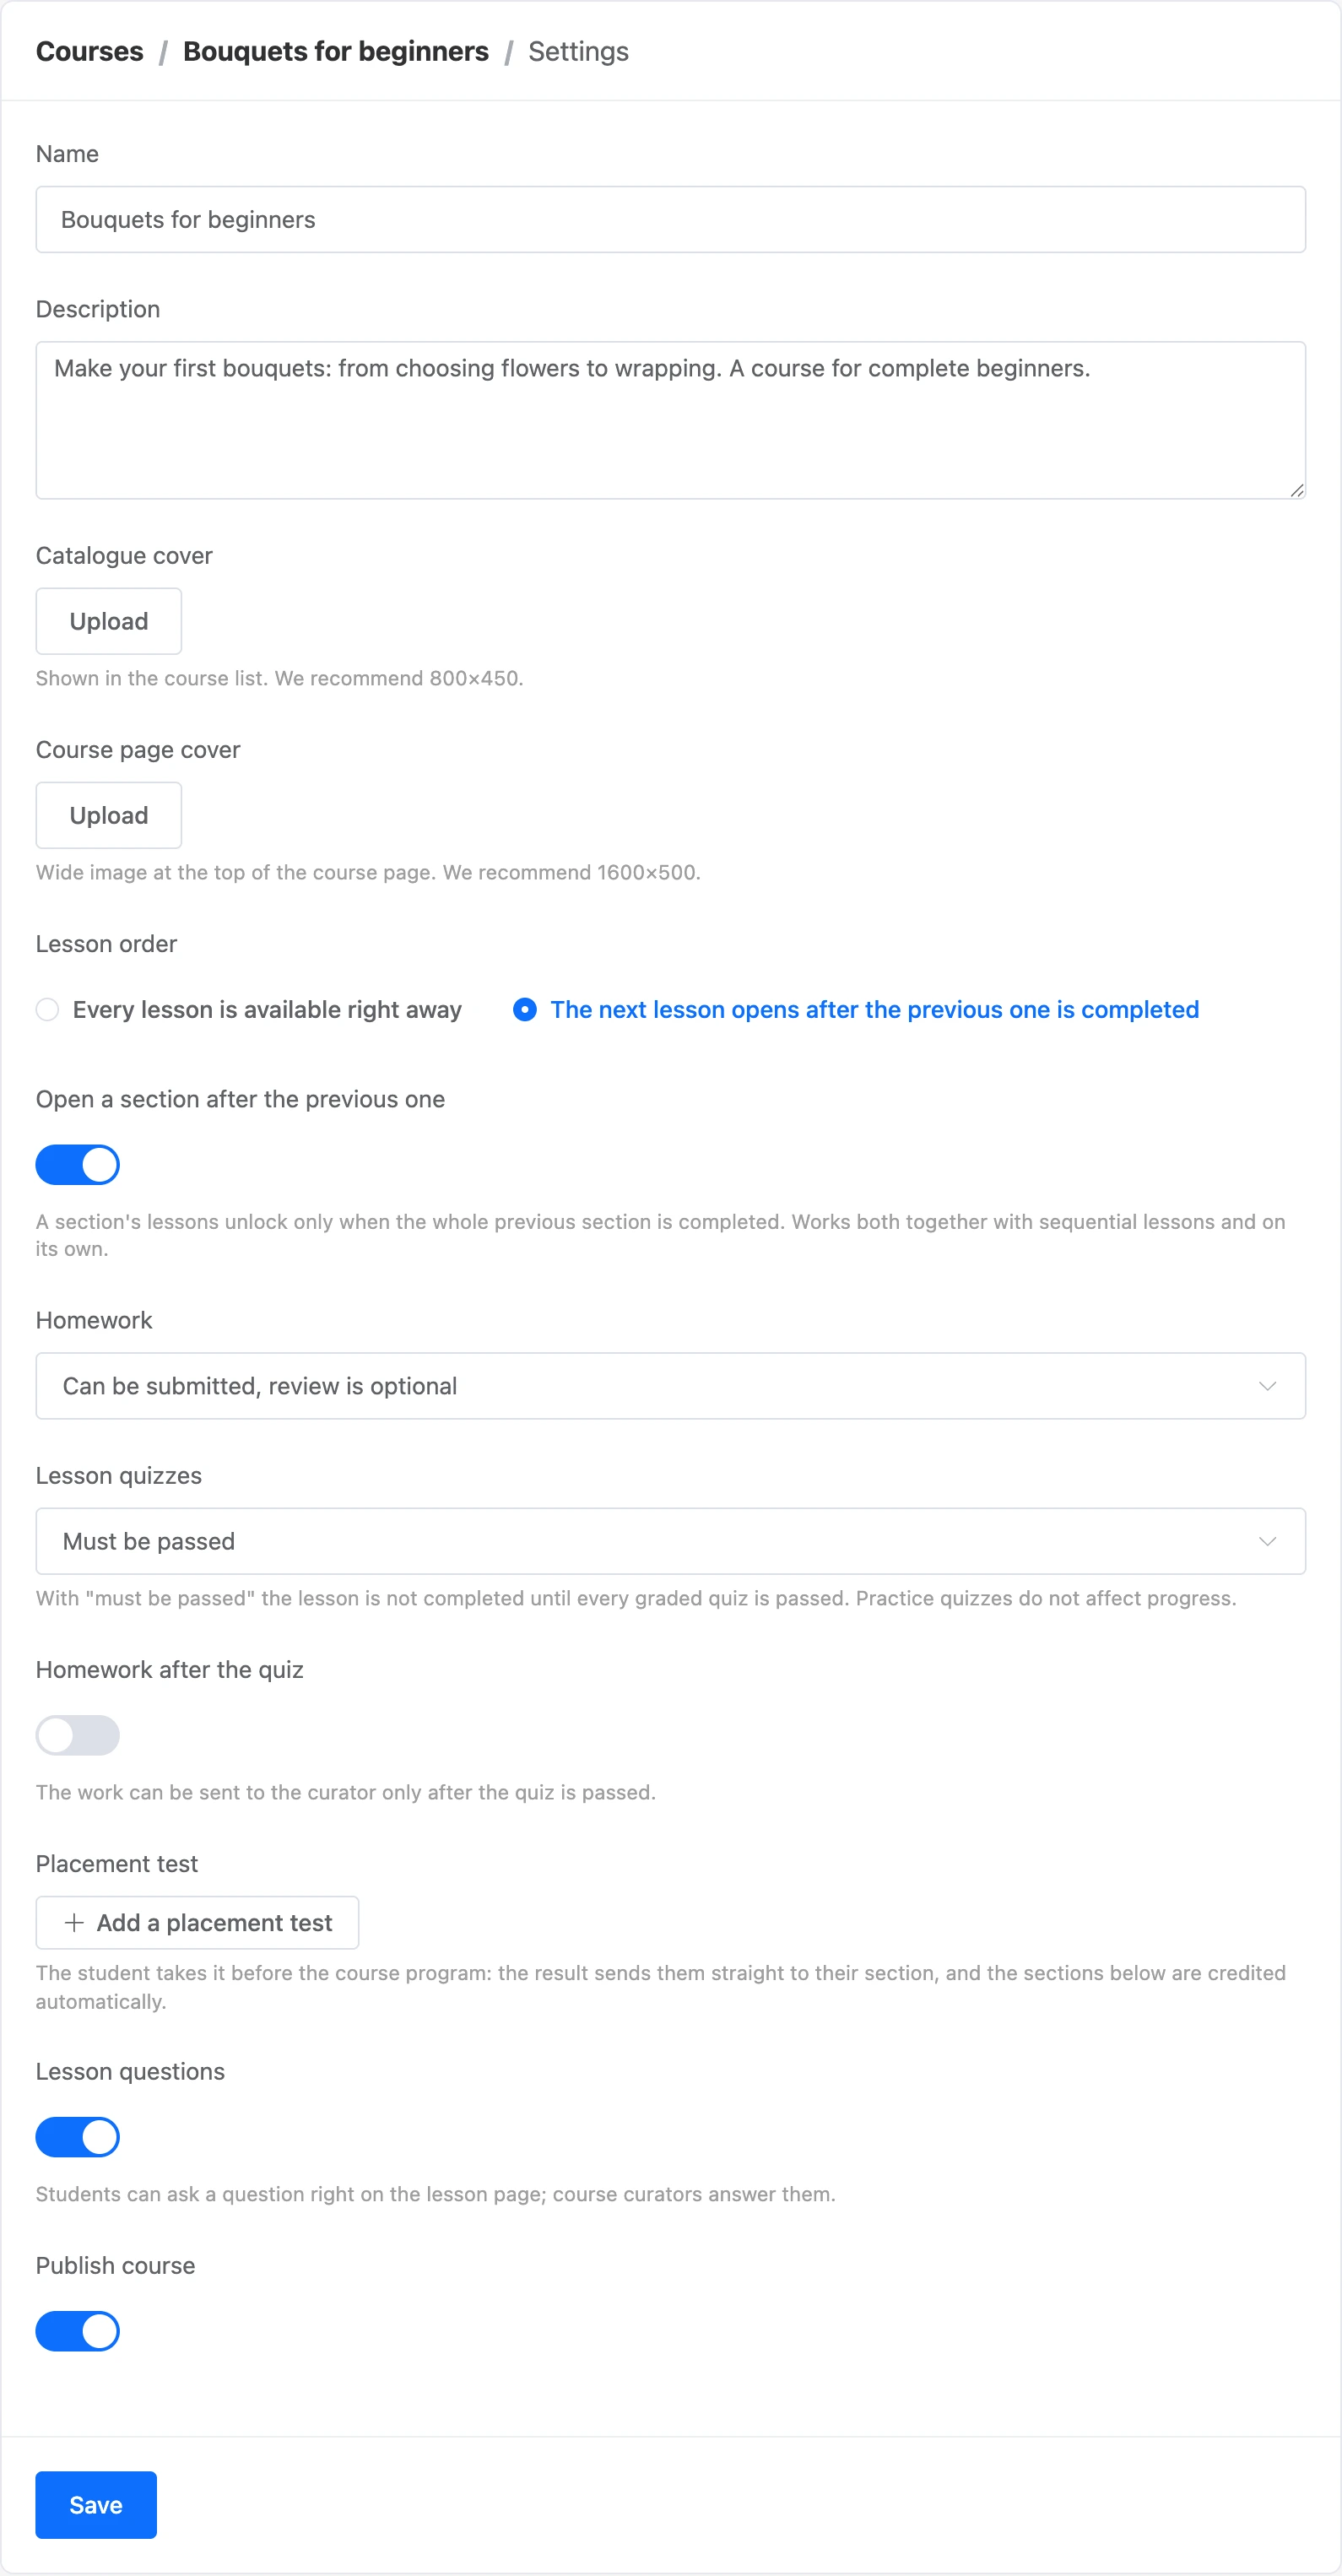This screenshot has height=2576, width=1342.
Task: Click the Lesson quizzes chevron arrow
Action: 1267,1541
